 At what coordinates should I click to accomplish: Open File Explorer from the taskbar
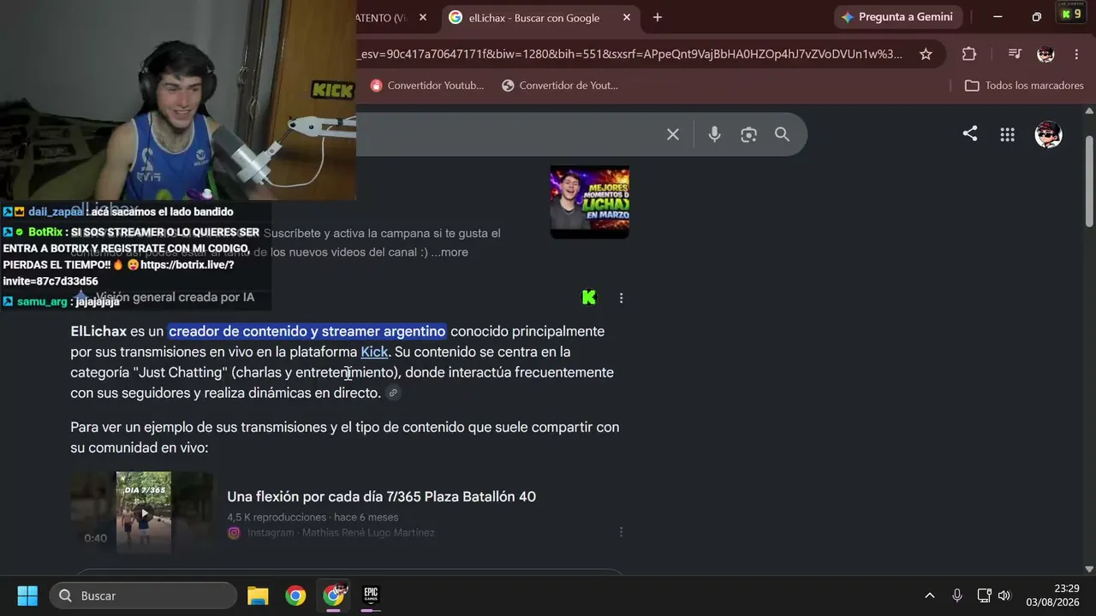[x=258, y=595]
